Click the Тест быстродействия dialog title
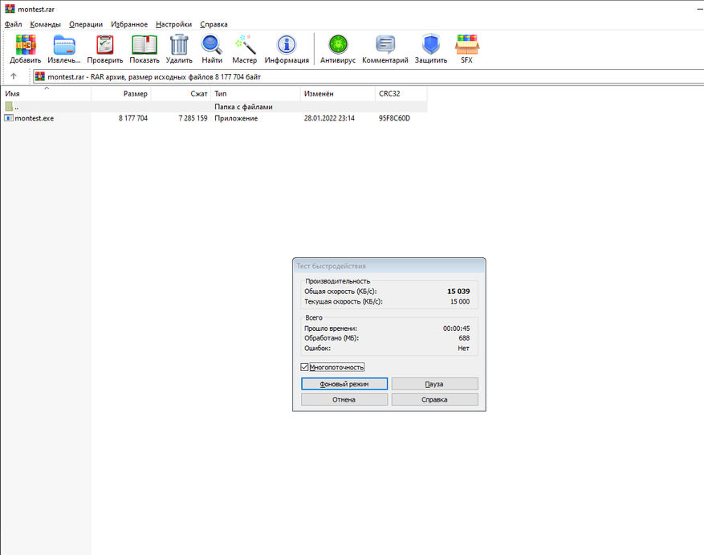Screen dimensions: 704x555 pos(331,266)
